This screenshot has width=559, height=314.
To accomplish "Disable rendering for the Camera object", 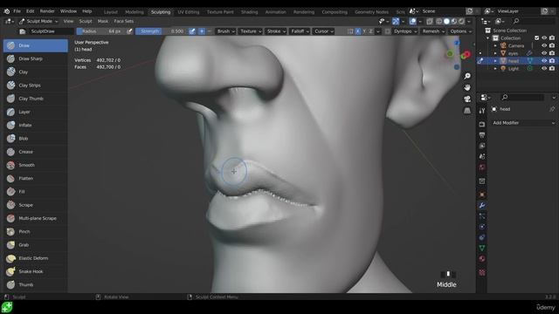I will point(552,45).
